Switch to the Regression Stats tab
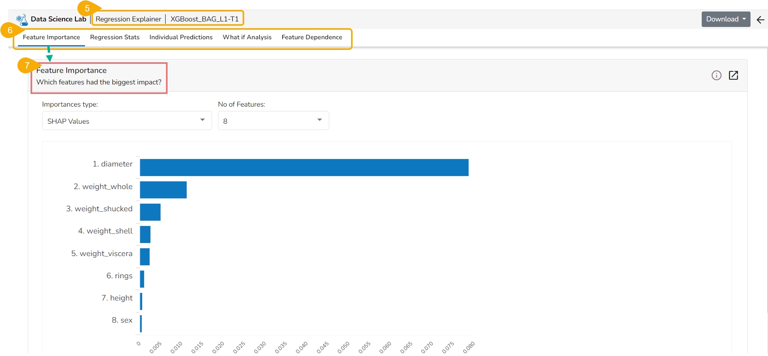 click(115, 37)
